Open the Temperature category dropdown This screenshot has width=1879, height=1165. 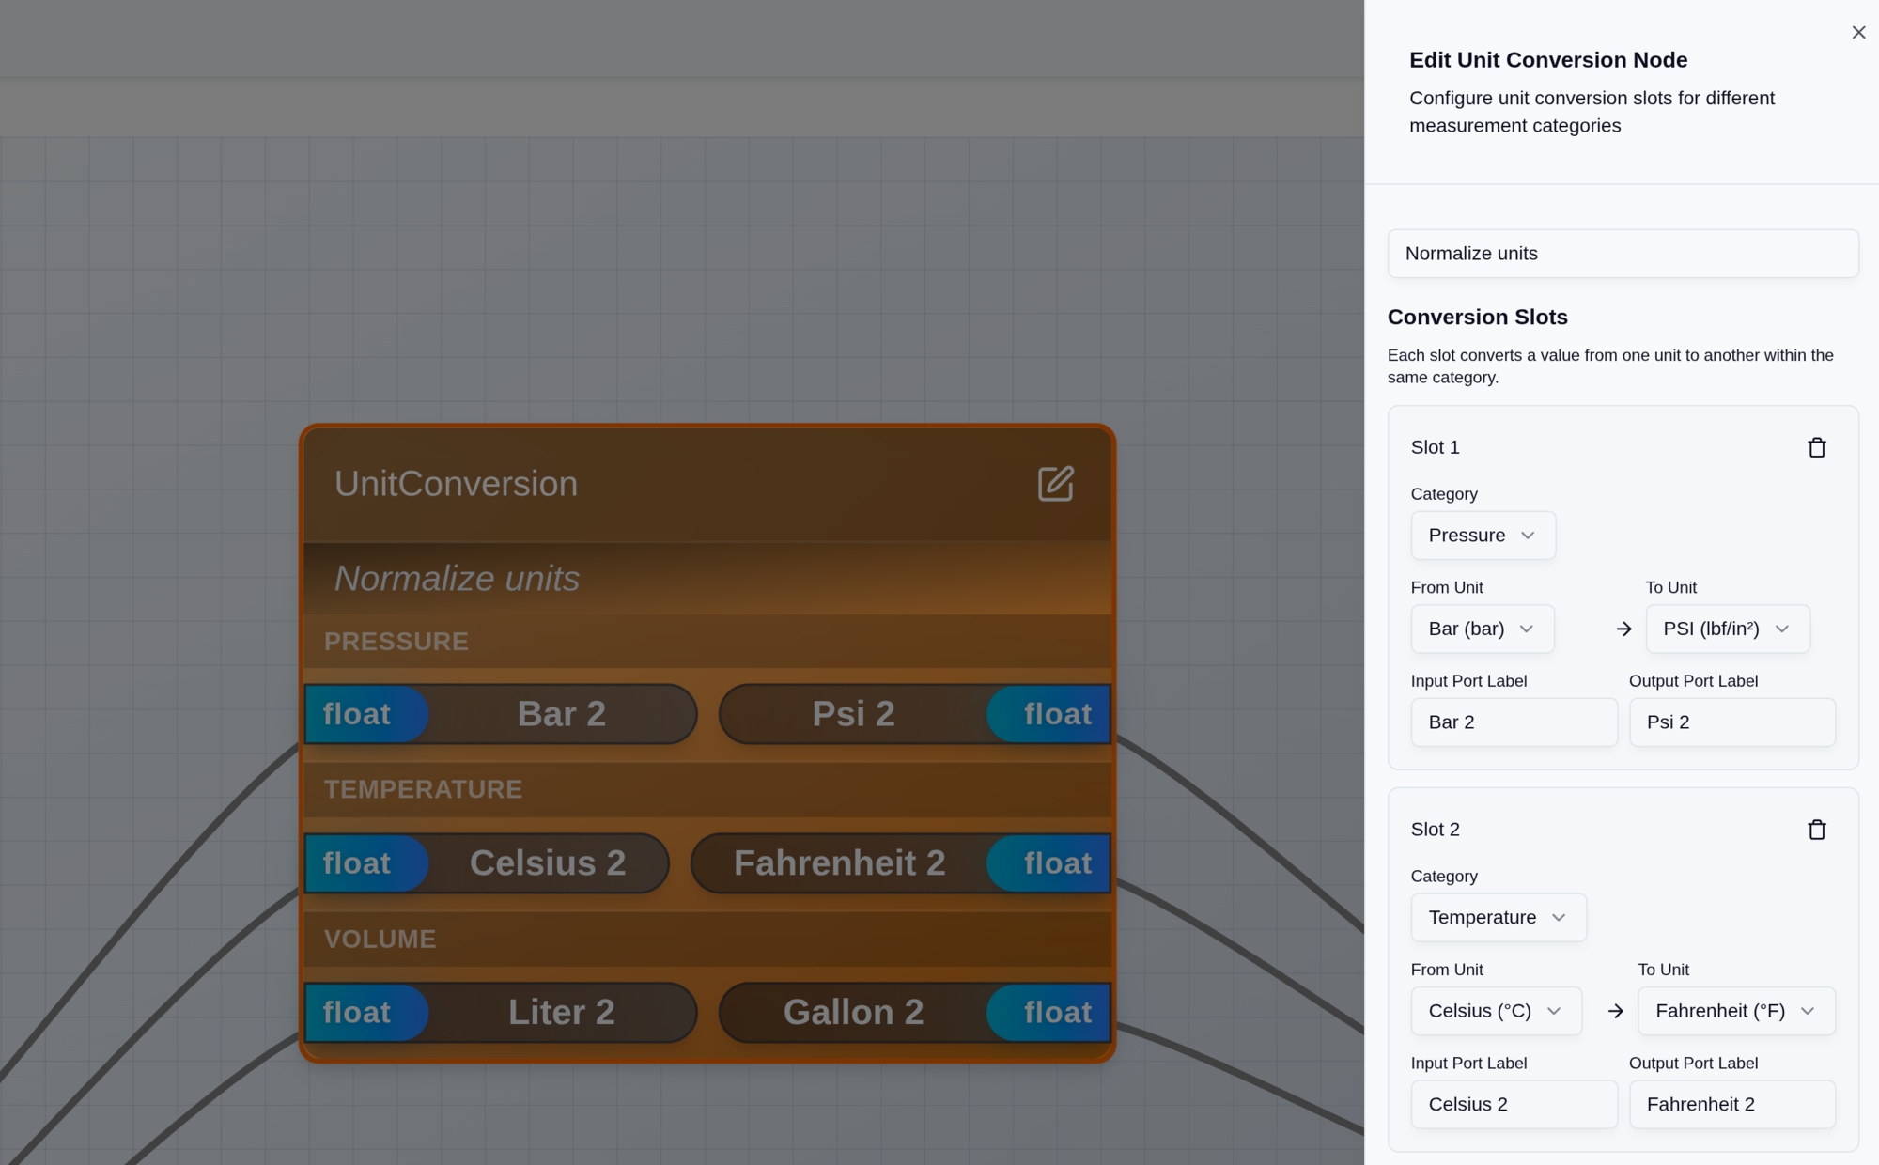1498,917
